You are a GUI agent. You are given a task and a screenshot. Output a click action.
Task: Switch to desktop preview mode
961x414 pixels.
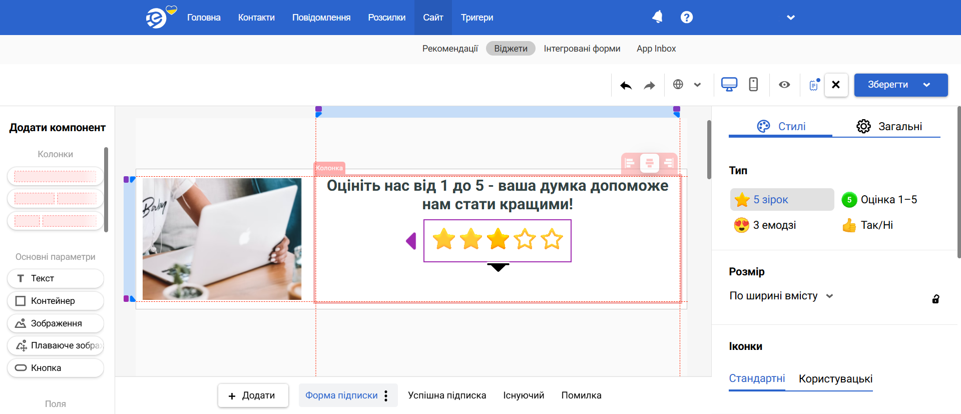point(729,84)
